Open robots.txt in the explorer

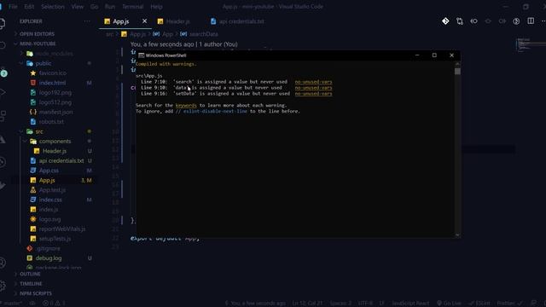click(x=51, y=122)
